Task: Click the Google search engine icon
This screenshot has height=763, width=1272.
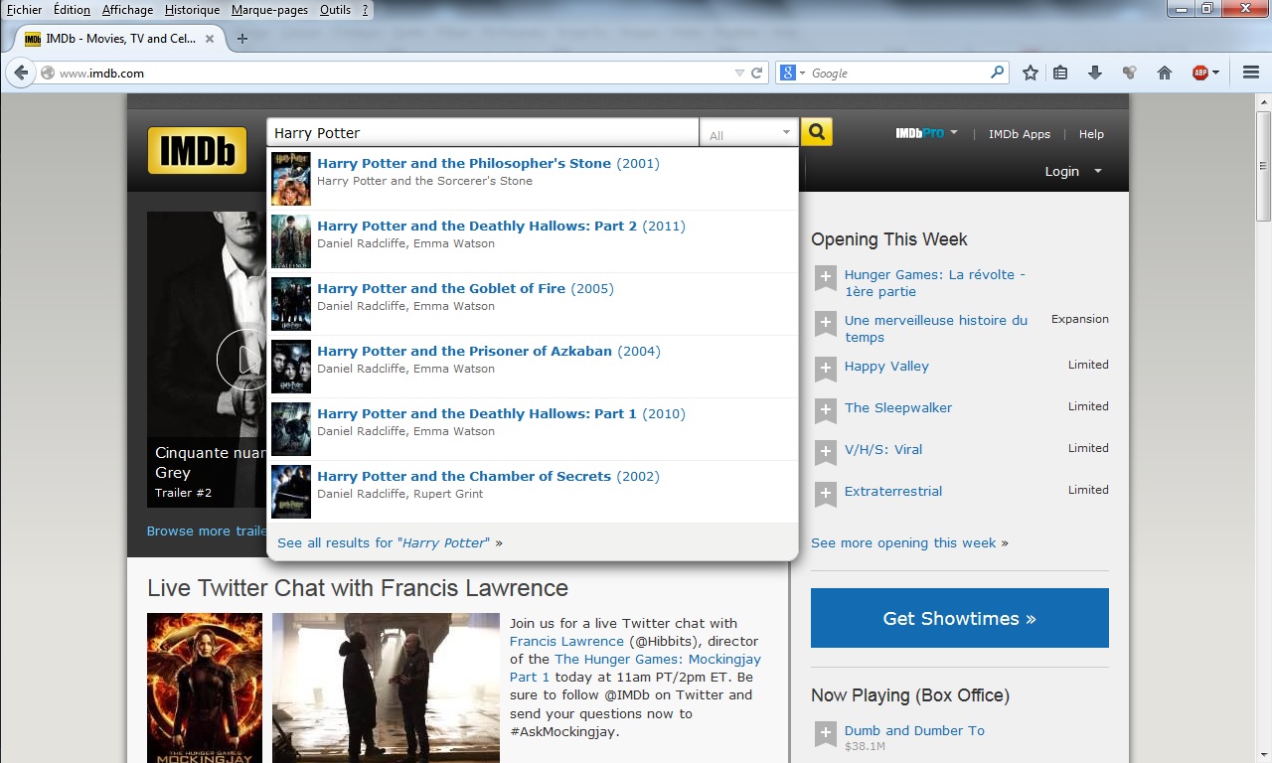Action: point(787,73)
